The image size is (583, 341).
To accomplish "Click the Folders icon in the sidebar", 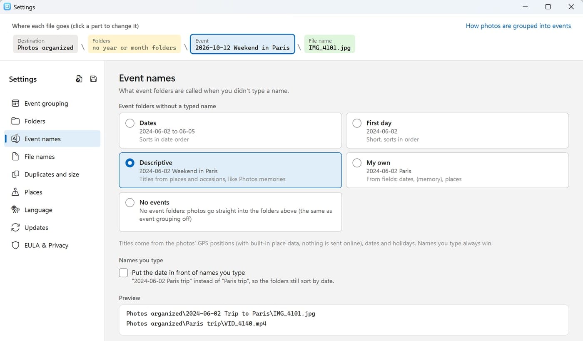I will click(15, 121).
